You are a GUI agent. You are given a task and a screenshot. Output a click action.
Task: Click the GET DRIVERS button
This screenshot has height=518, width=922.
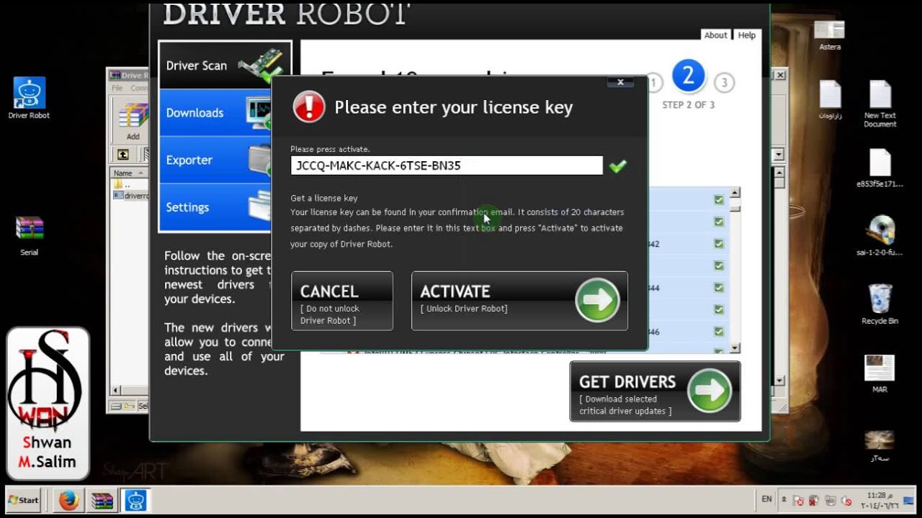[x=655, y=391]
